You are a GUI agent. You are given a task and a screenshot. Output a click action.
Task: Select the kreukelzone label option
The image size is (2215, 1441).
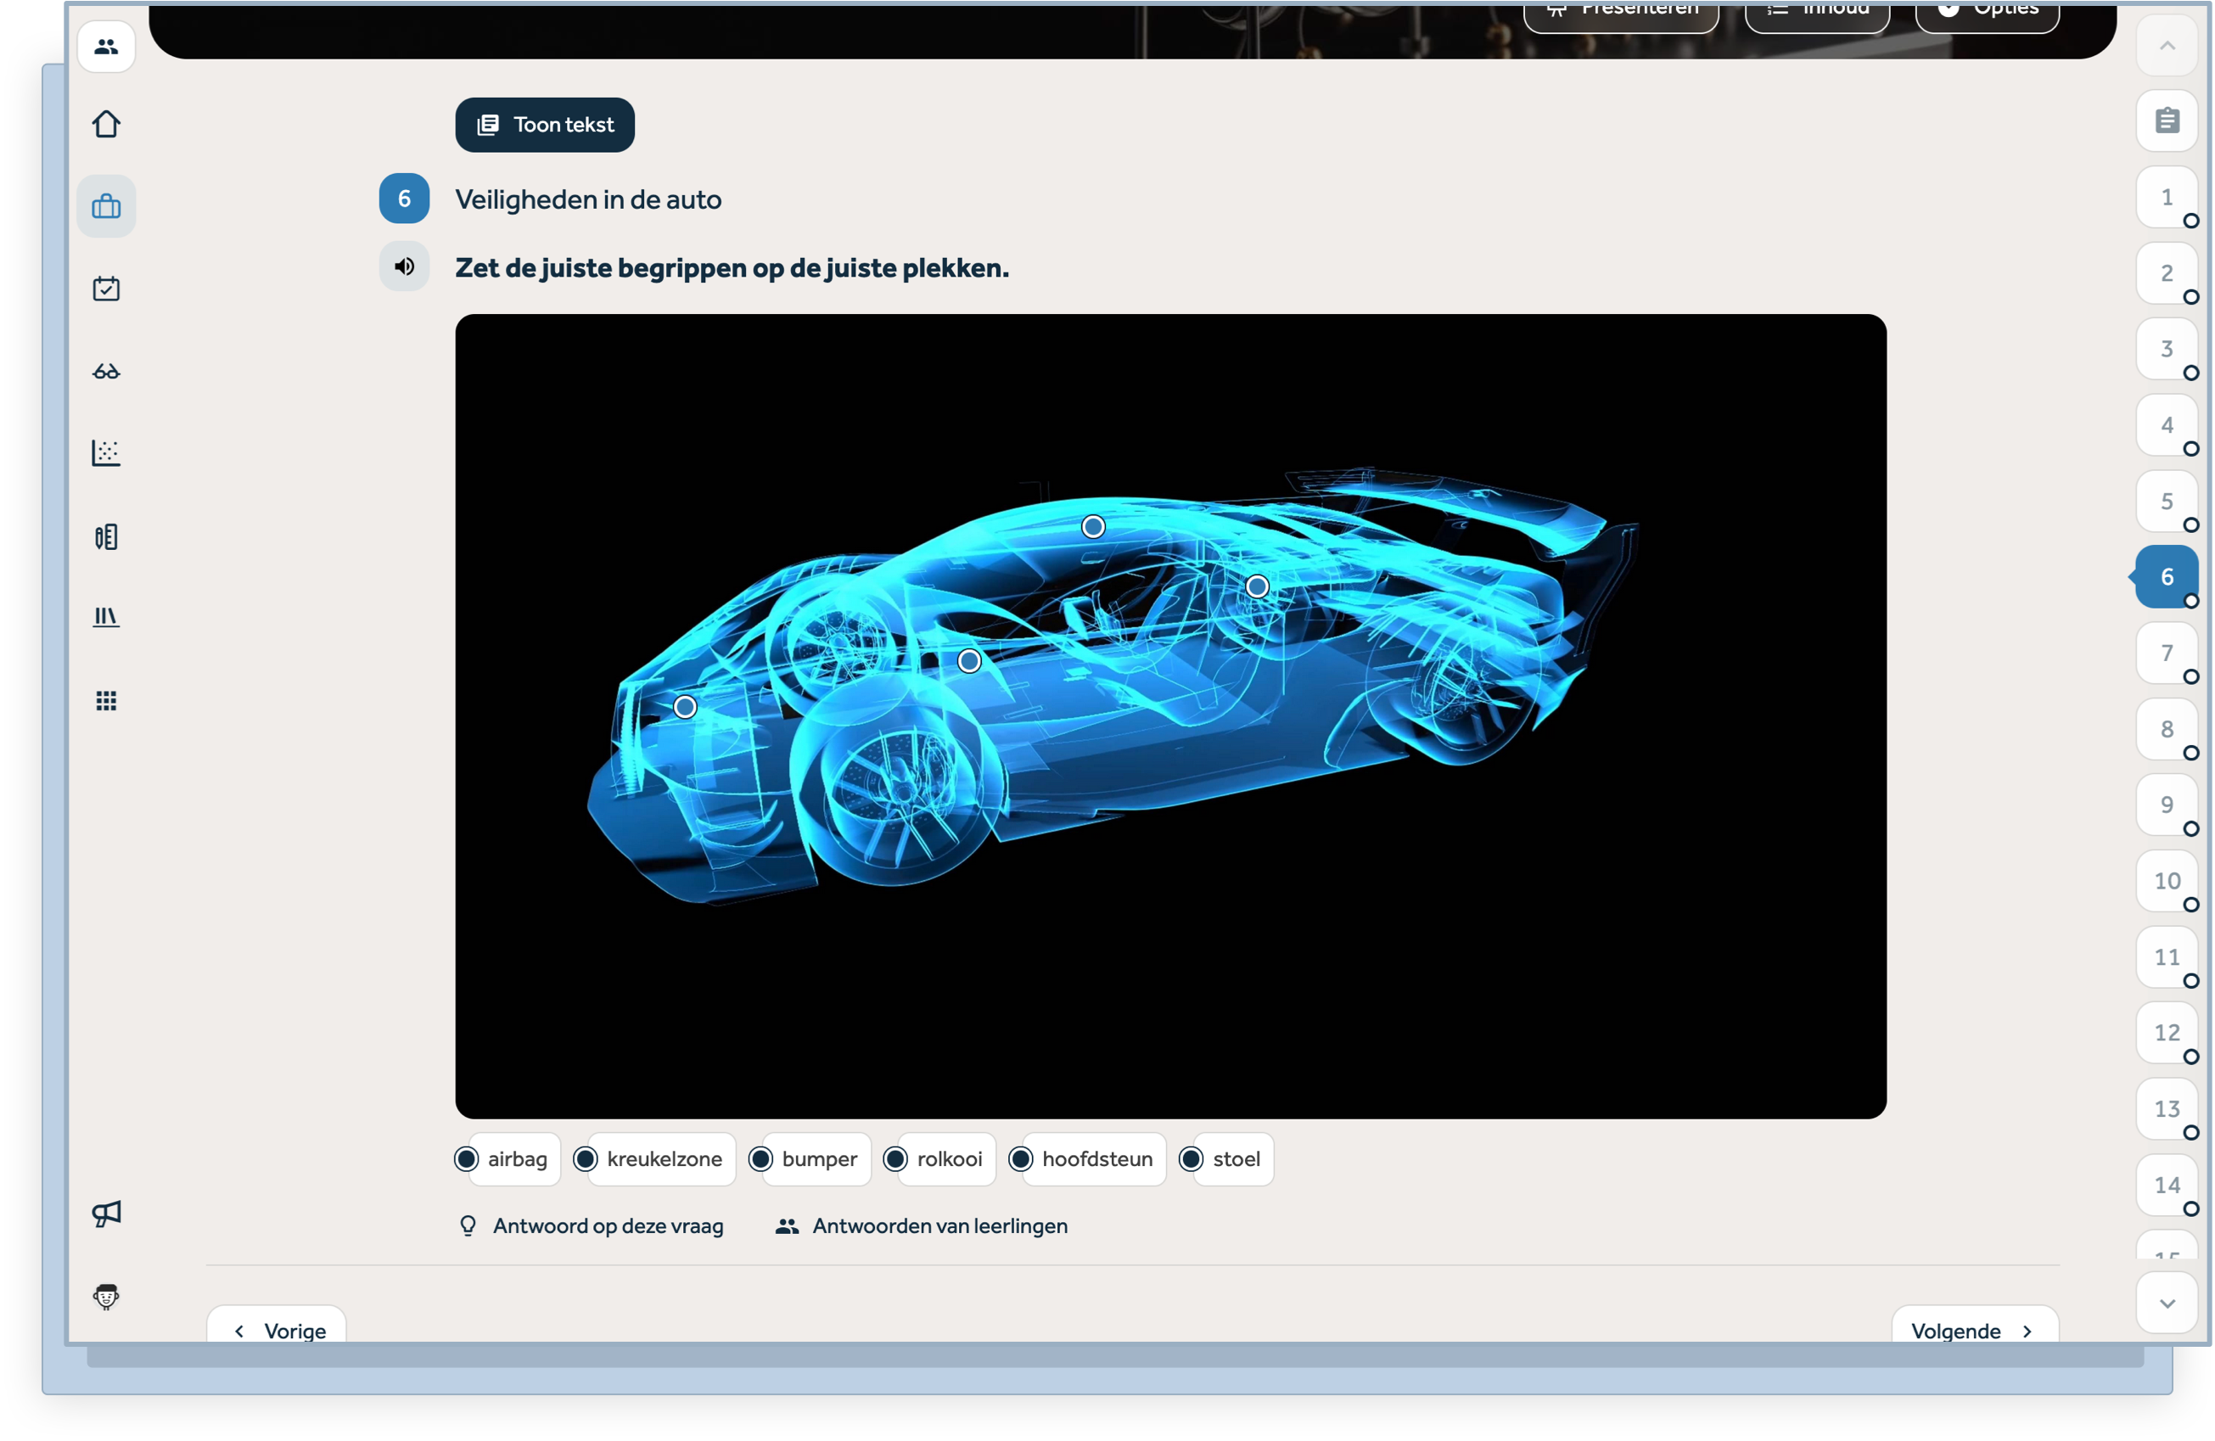[x=663, y=1159]
